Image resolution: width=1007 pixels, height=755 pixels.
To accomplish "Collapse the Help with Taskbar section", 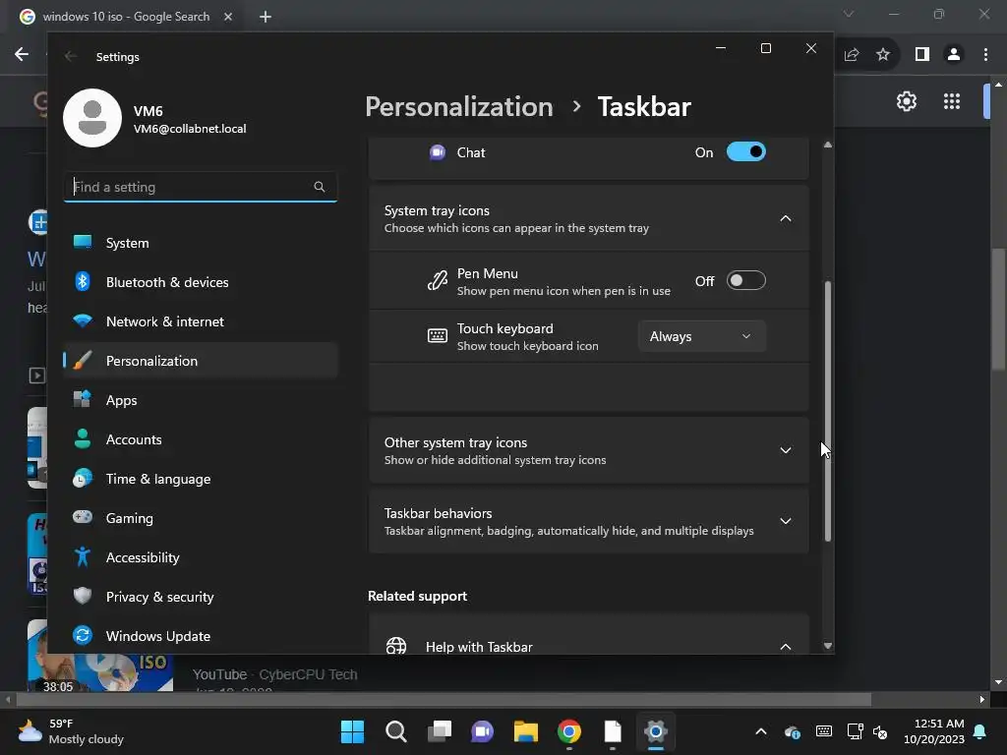I will (785, 646).
